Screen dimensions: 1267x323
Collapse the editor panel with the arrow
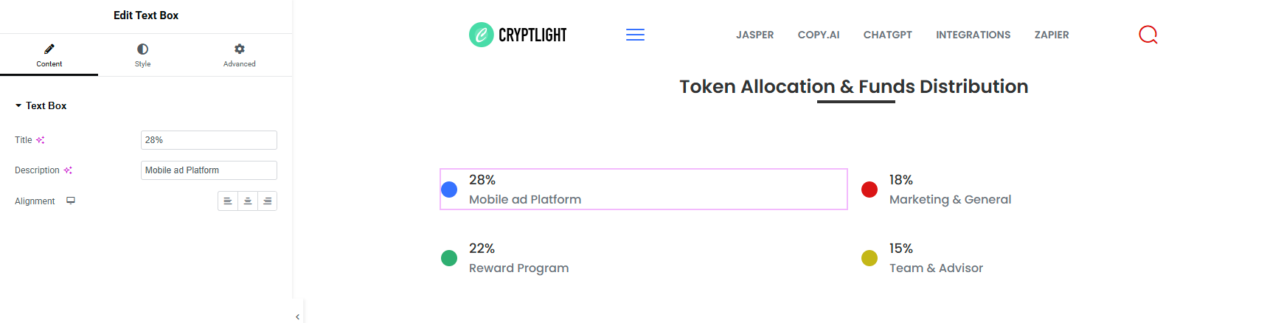297,317
